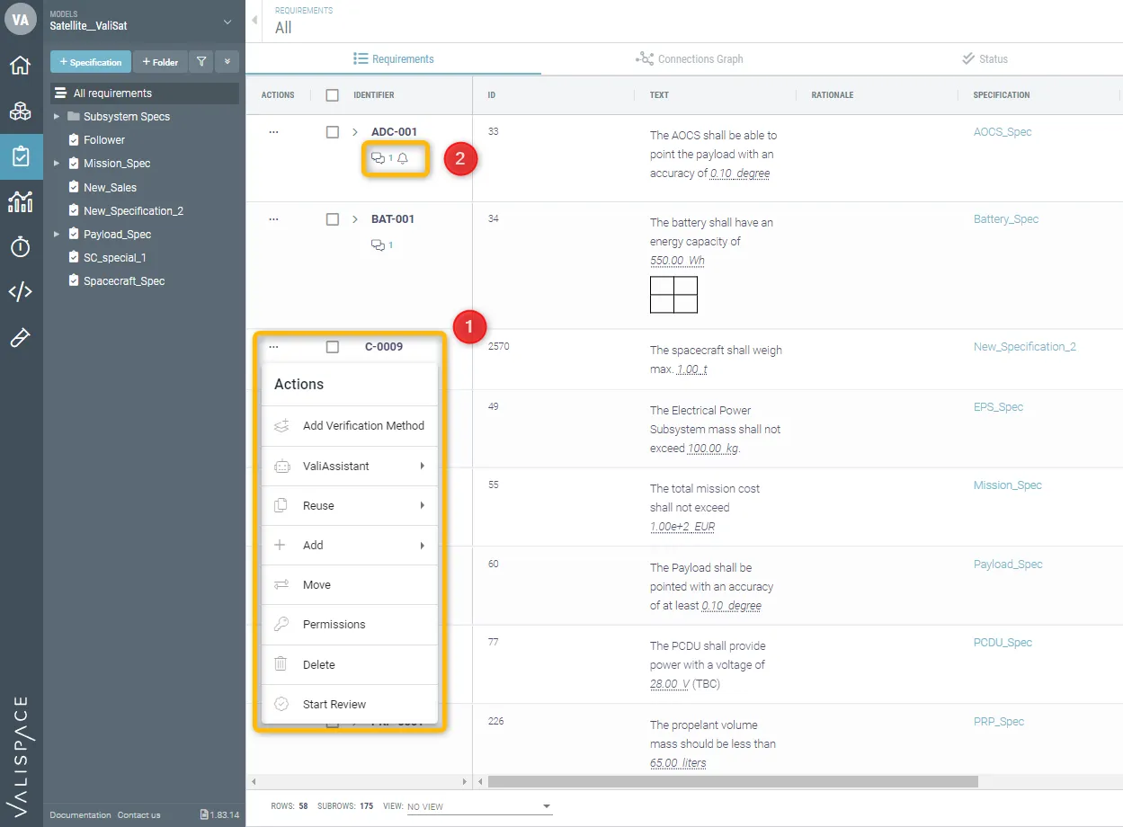Toggle the select-all header checkbox
This screenshot has height=827, width=1123.
pos(333,94)
